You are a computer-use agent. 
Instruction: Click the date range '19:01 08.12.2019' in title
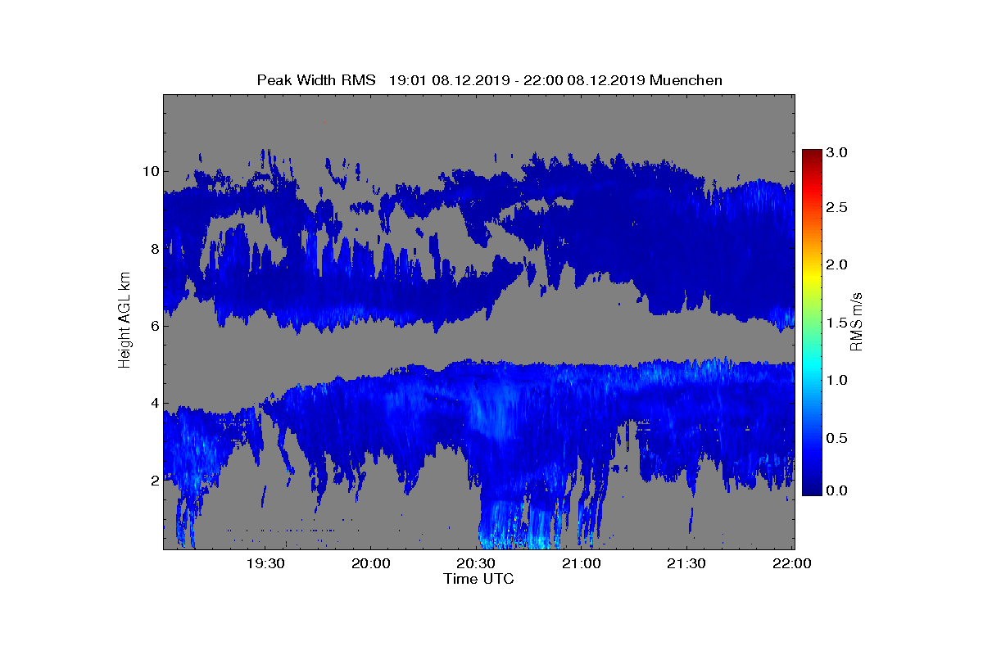(450, 80)
